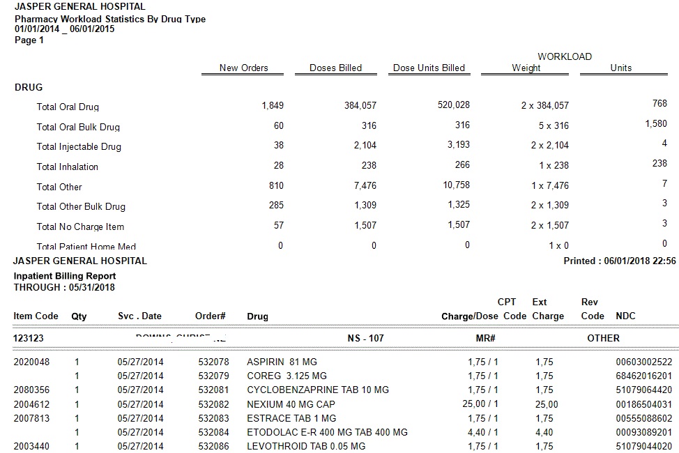Select the Total Other row label
The image size is (679, 453).
point(59,187)
